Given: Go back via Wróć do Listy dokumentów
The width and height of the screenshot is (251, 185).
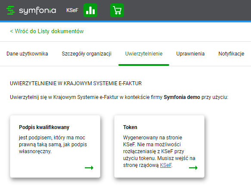Looking at the screenshot, I should [x=47, y=31].
